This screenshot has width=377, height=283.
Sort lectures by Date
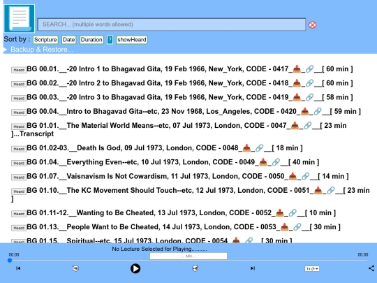click(x=68, y=40)
